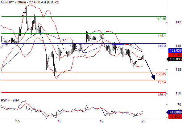The height and width of the screenshot is (123, 182).
Task: Click the 140.3 blue pivot label
Action: 162,46
